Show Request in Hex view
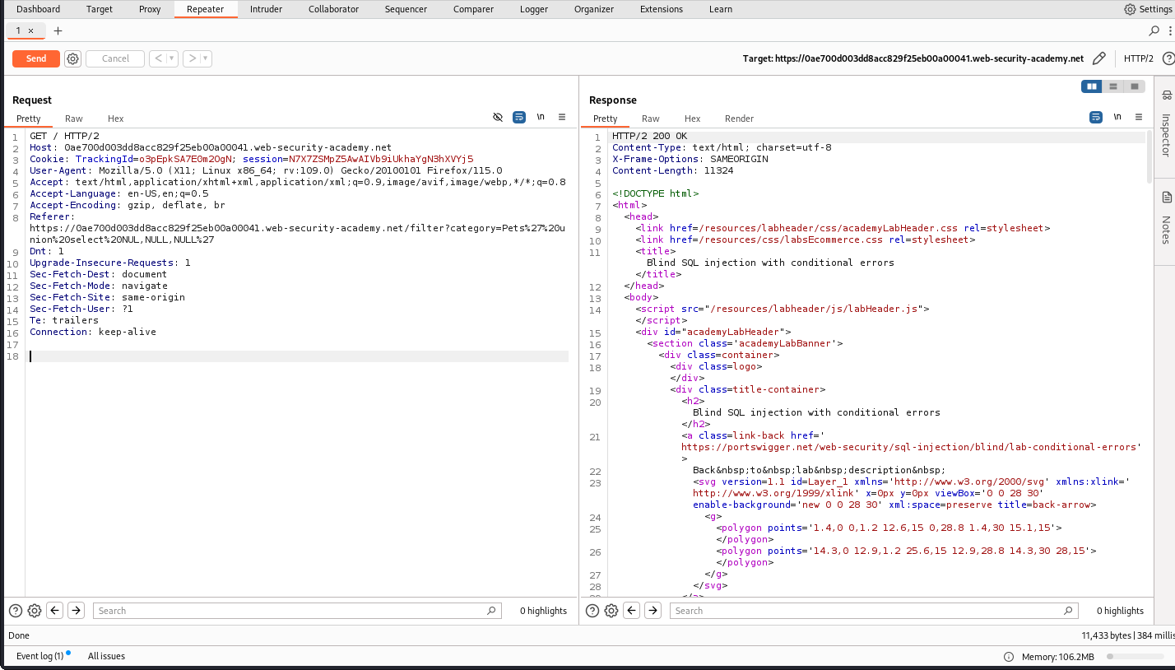 (x=116, y=119)
